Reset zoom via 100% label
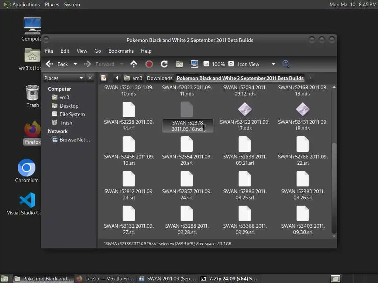This screenshot has height=283, width=378. [x=219, y=64]
